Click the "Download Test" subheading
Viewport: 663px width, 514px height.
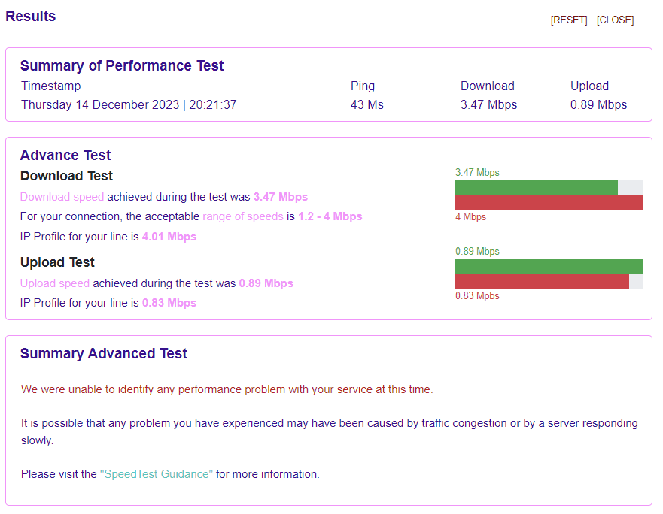click(x=67, y=176)
